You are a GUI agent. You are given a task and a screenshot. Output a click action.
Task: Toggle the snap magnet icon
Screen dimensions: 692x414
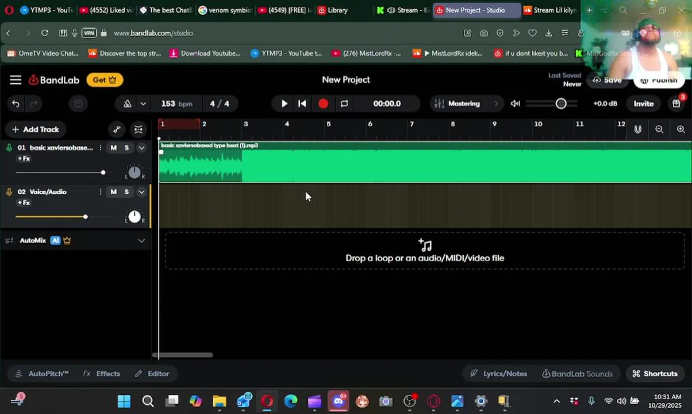(638, 129)
